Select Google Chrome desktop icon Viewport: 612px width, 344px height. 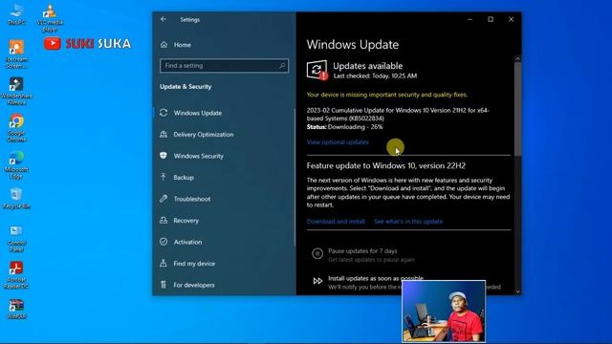pos(16,127)
